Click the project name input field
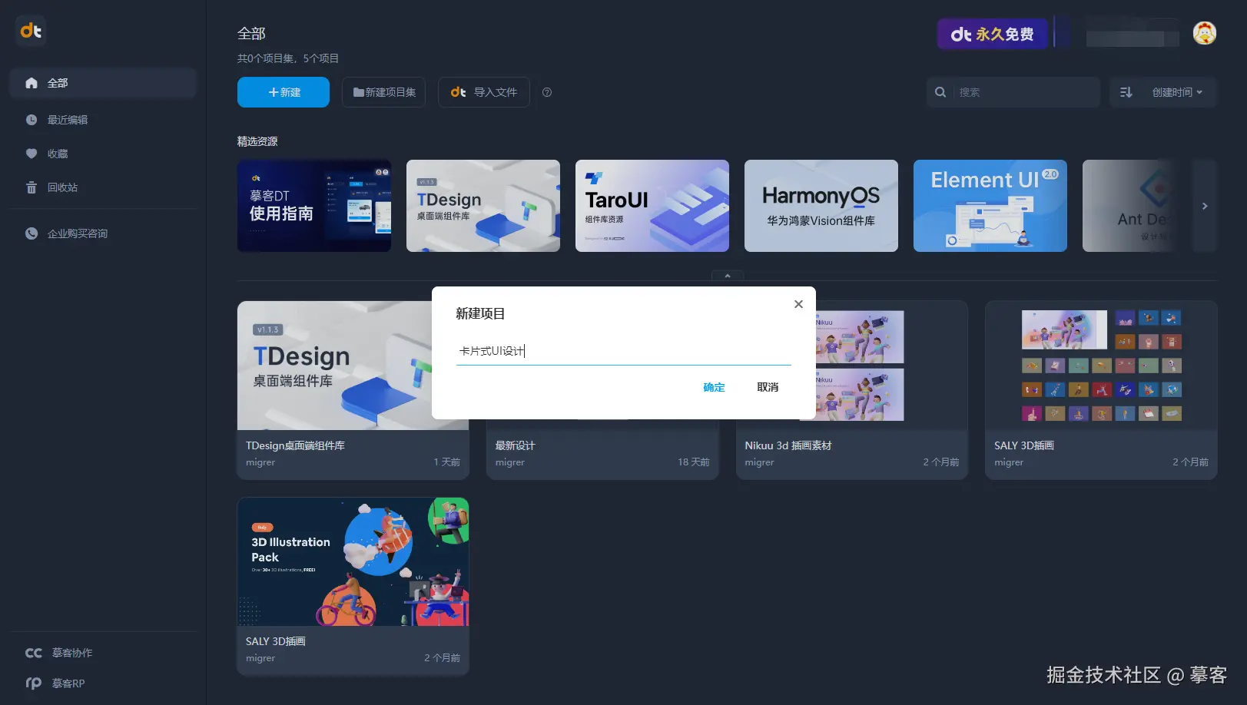The height and width of the screenshot is (705, 1247). tap(623, 351)
